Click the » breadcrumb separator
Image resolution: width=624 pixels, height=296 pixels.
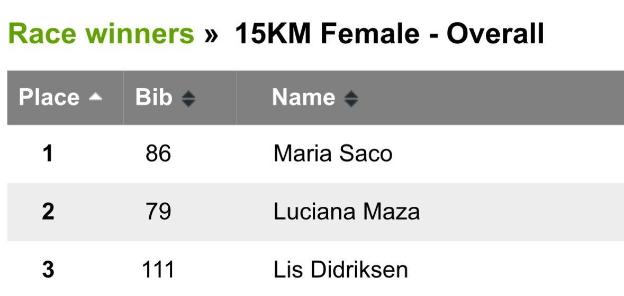[211, 34]
